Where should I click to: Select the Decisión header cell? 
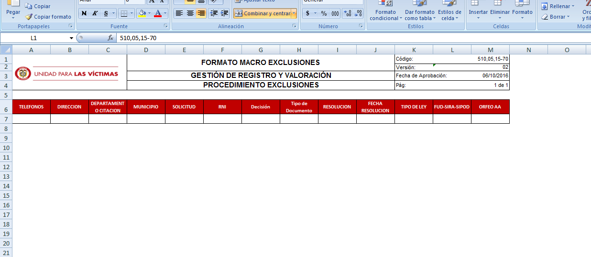pyautogui.click(x=261, y=107)
